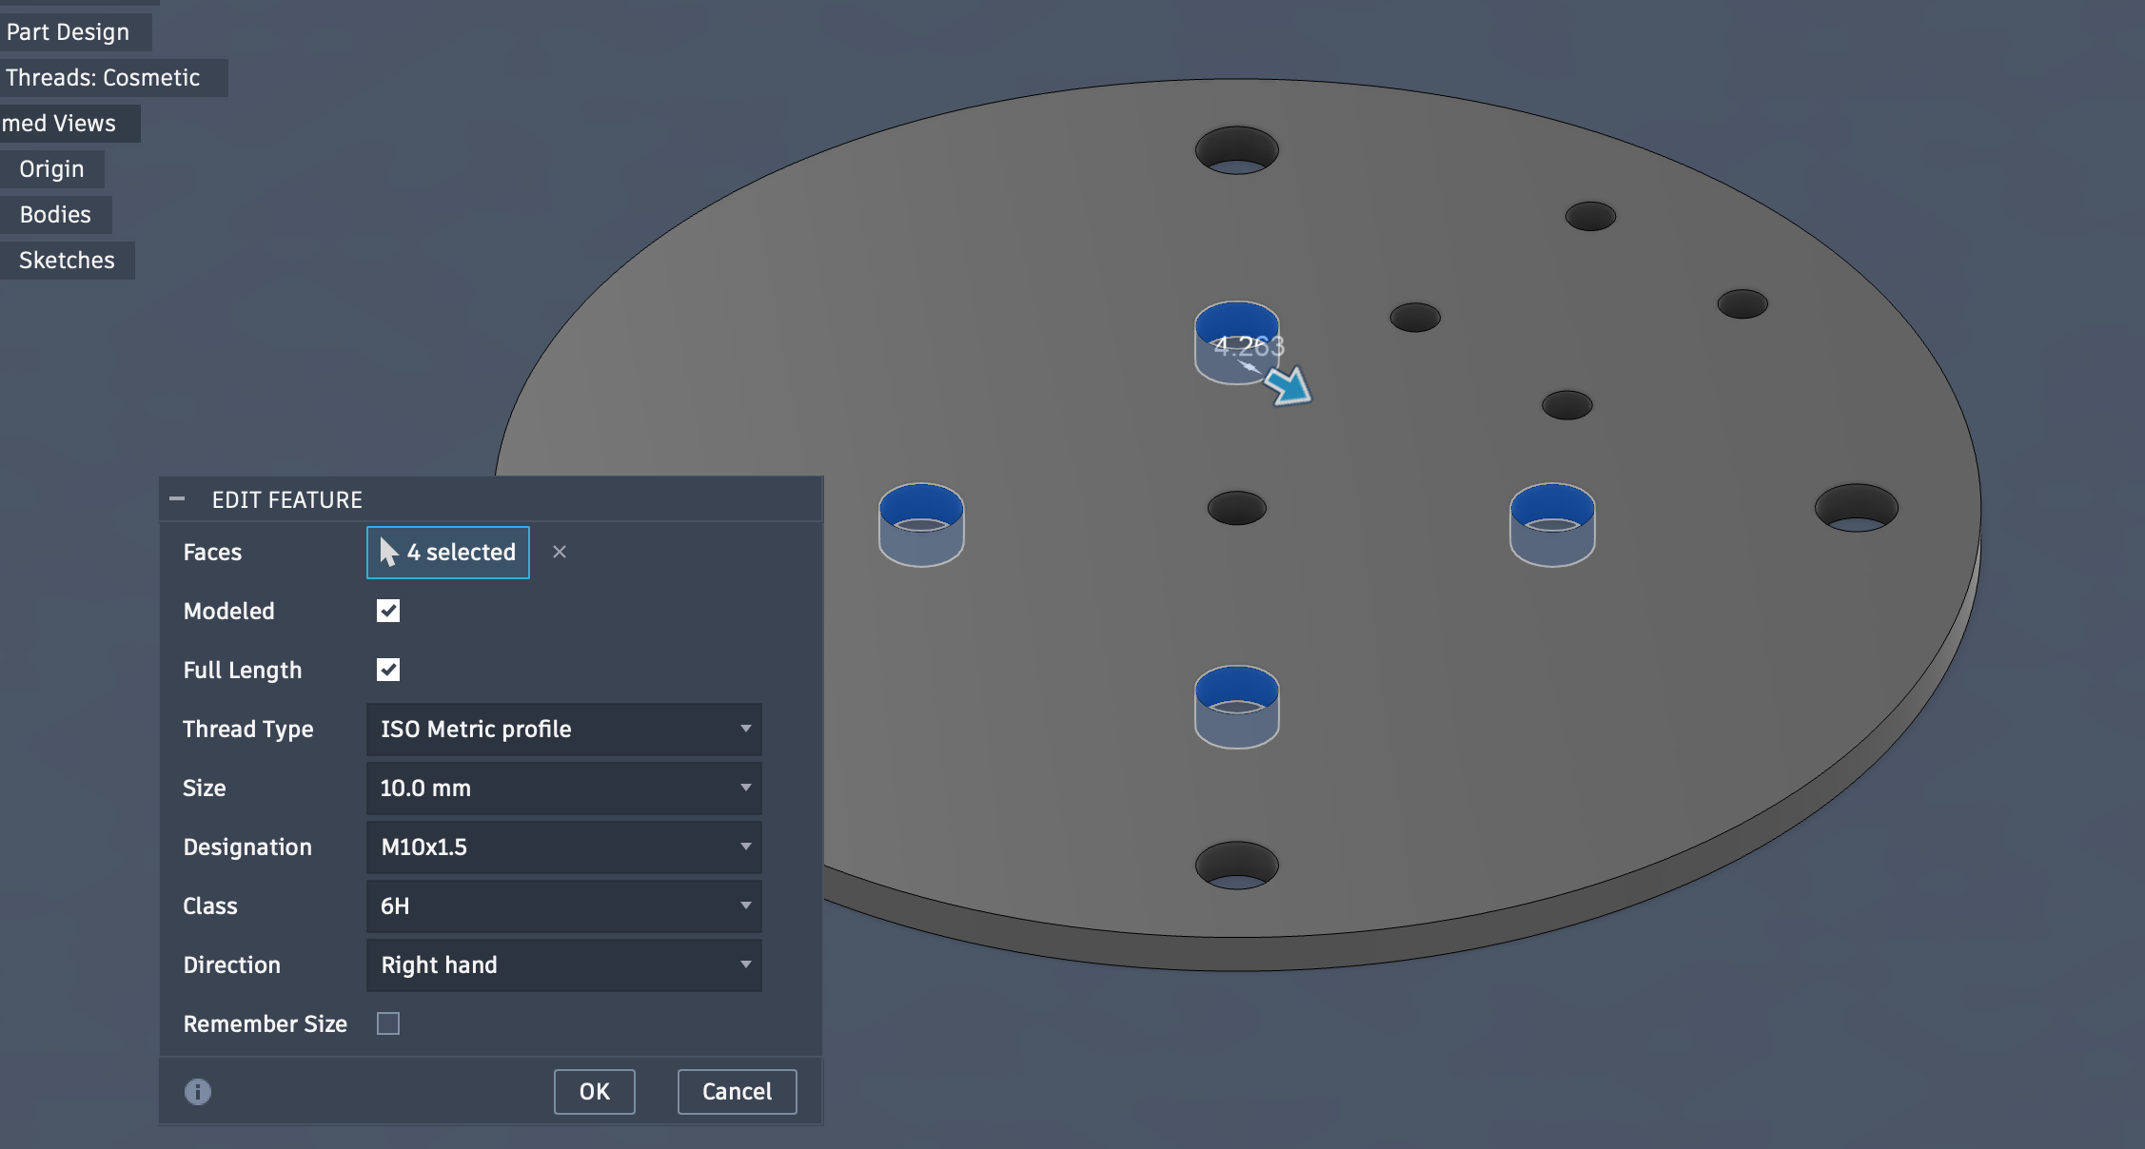Open the Thread Type dropdown

click(563, 729)
